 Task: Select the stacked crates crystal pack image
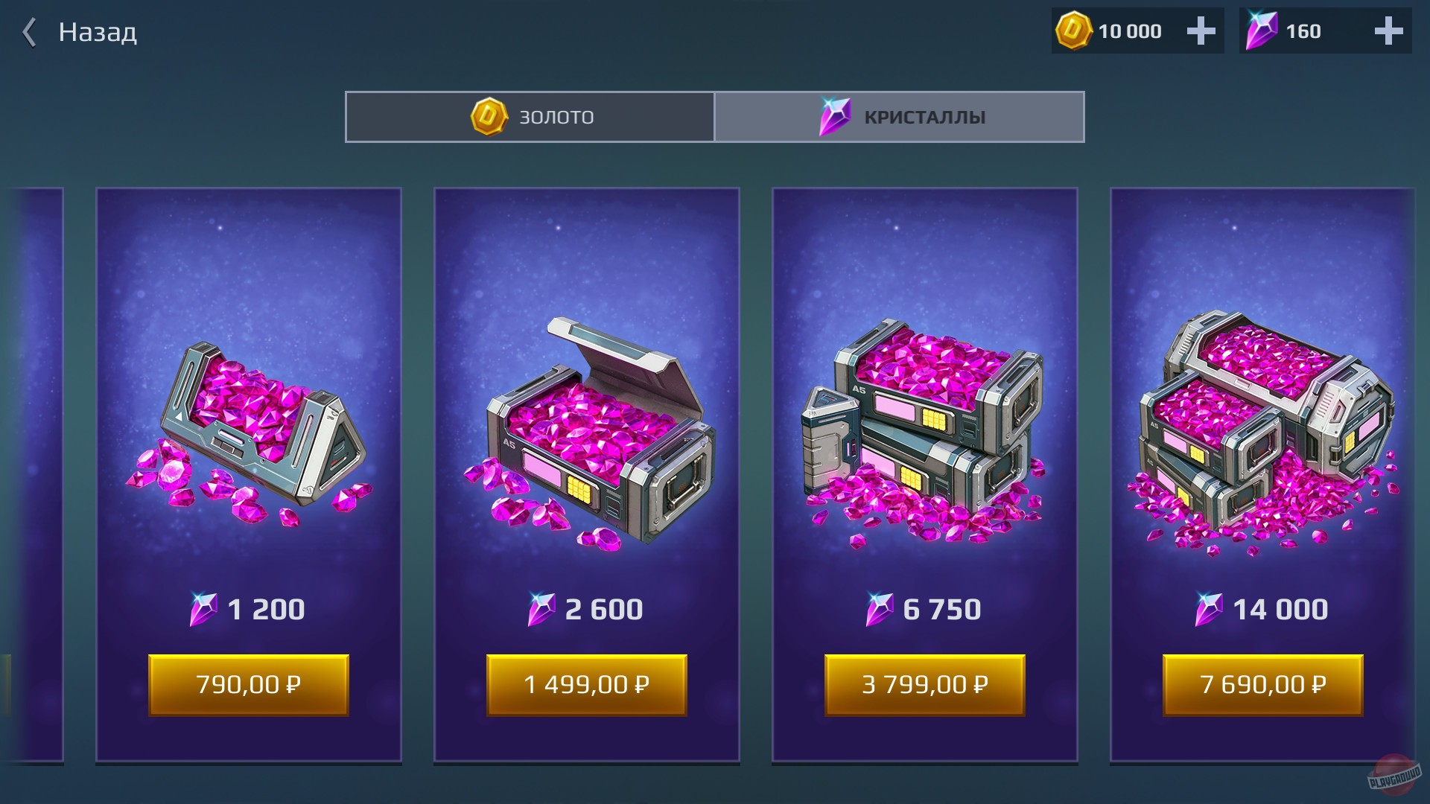pyautogui.click(x=924, y=435)
